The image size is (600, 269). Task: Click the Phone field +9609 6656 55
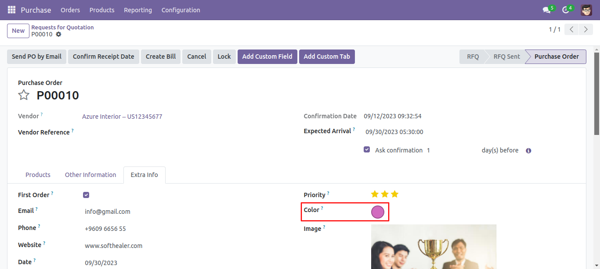coord(105,229)
